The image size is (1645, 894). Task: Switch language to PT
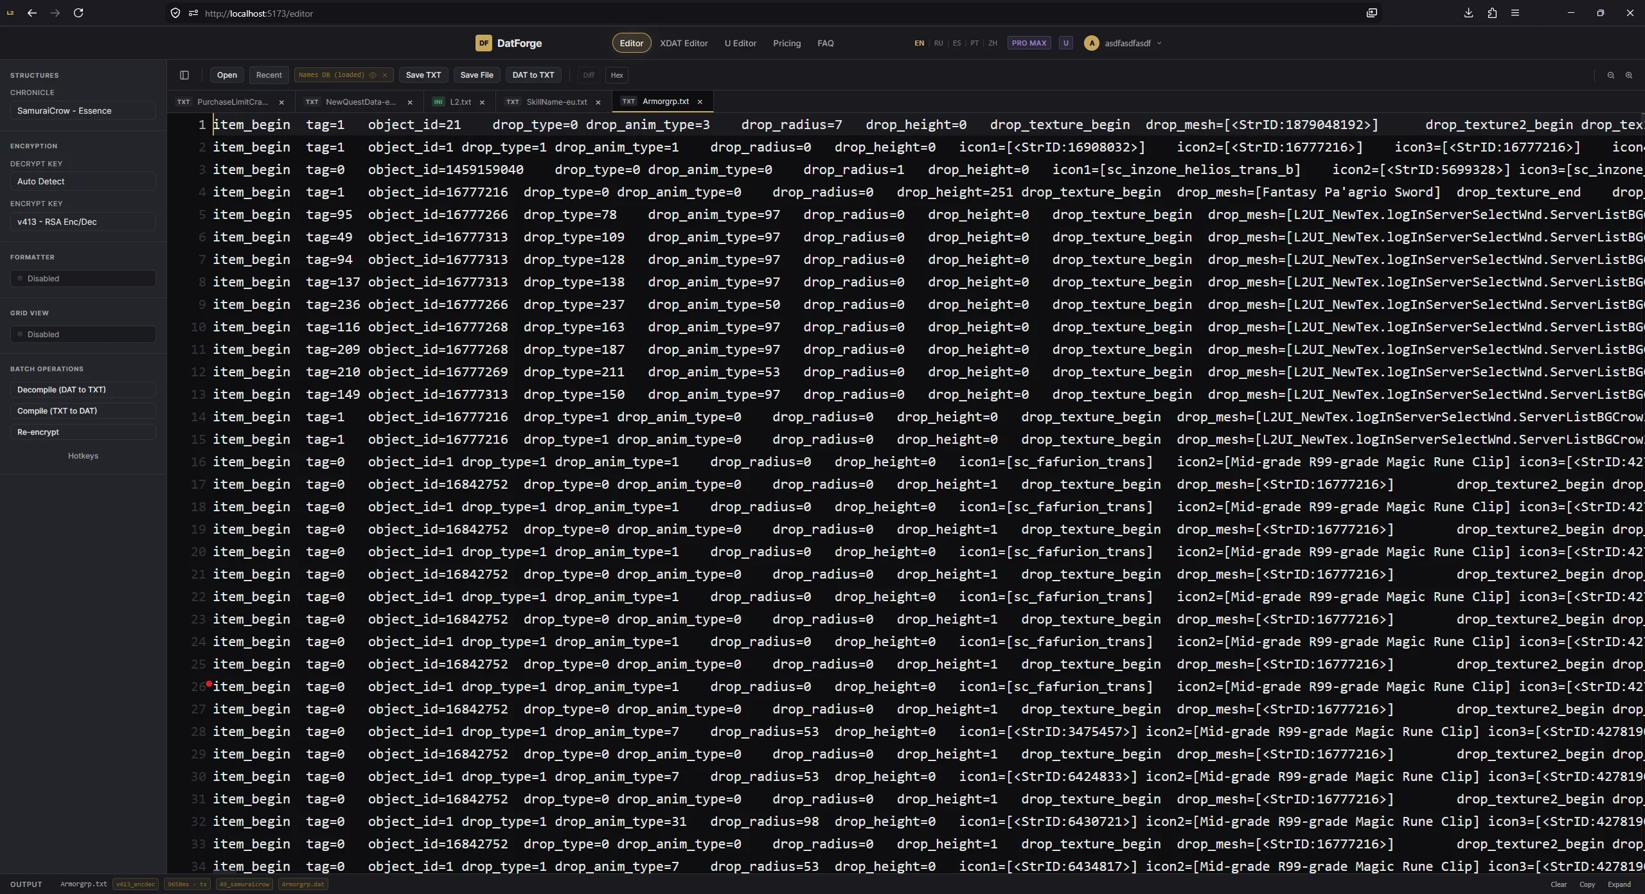tap(975, 43)
